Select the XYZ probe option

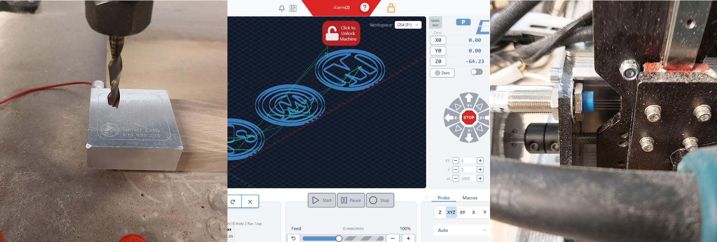pyautogui.click(x=451, y=212)
